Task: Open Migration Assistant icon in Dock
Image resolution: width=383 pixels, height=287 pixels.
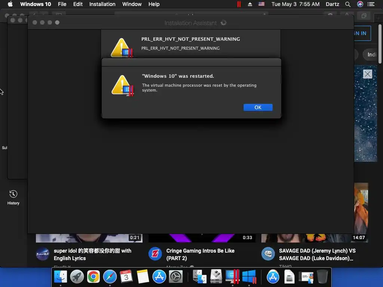Action: [200, 277]
